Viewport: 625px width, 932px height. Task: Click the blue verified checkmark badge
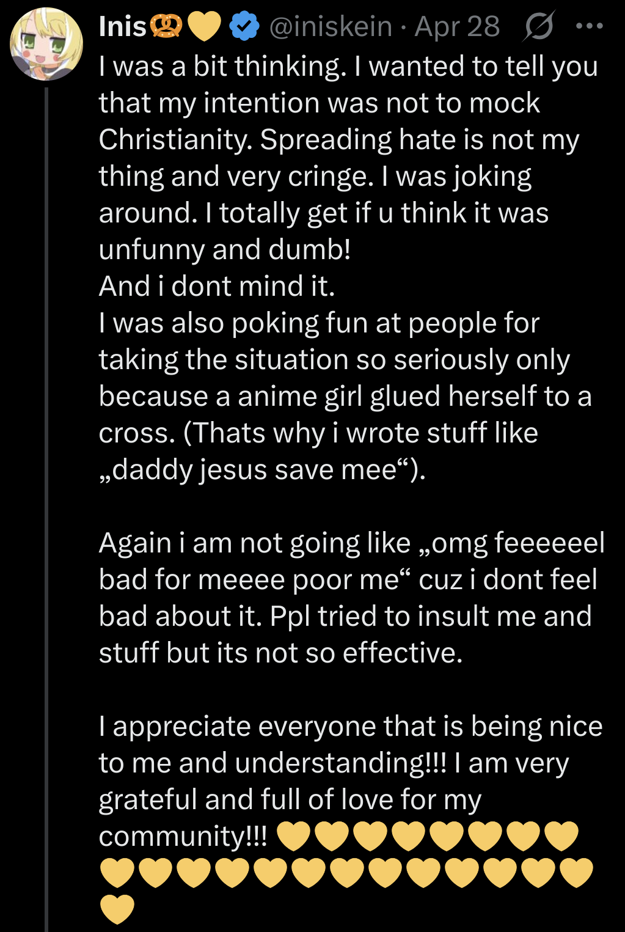click(x=244, y=28)
